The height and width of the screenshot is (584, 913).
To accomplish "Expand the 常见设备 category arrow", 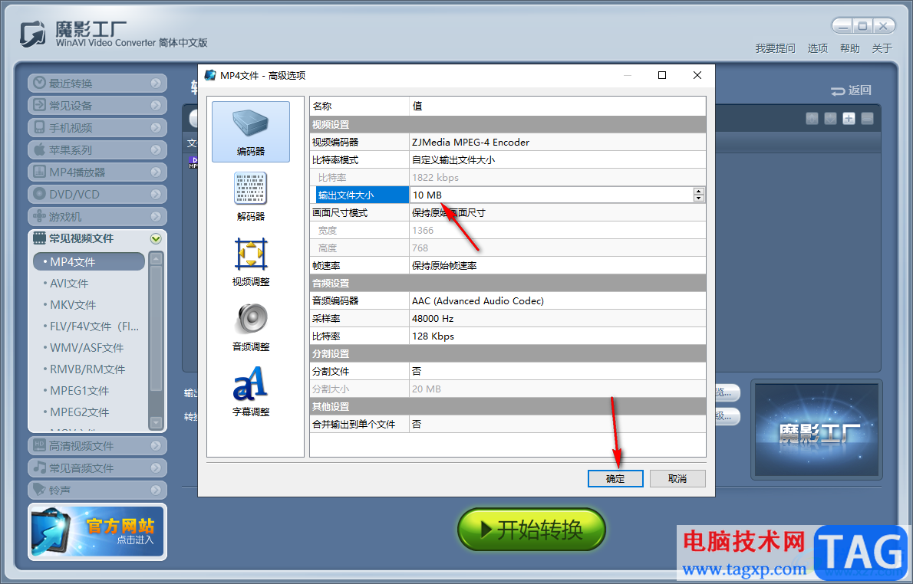I will coord(156,105).
